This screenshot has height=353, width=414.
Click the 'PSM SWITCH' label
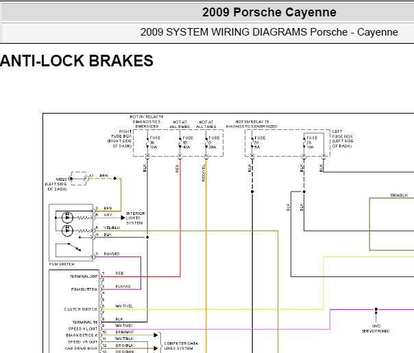(x=62, y=264)
